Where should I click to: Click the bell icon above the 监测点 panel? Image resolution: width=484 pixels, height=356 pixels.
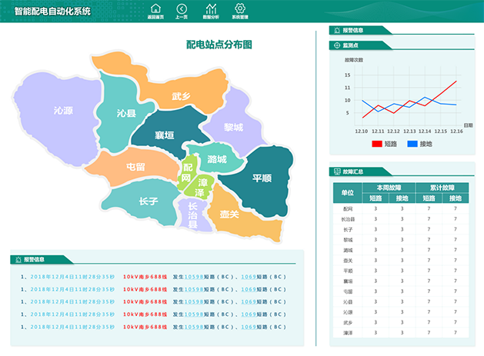pyautogui.click(x=336, y=31)
